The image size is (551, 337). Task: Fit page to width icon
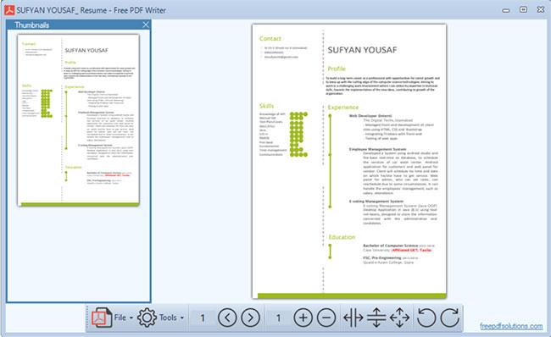353,318
